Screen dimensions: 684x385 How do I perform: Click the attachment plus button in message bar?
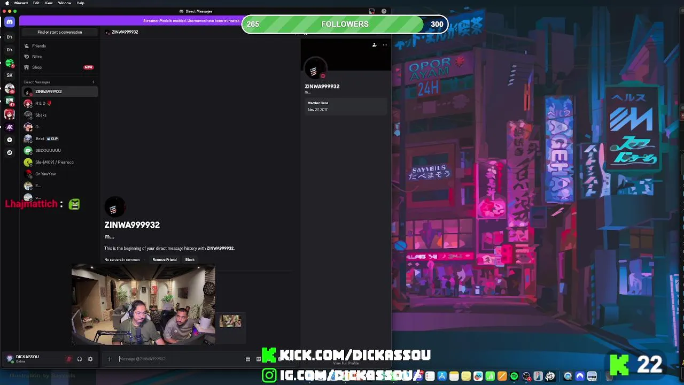(x=110, y=359)
